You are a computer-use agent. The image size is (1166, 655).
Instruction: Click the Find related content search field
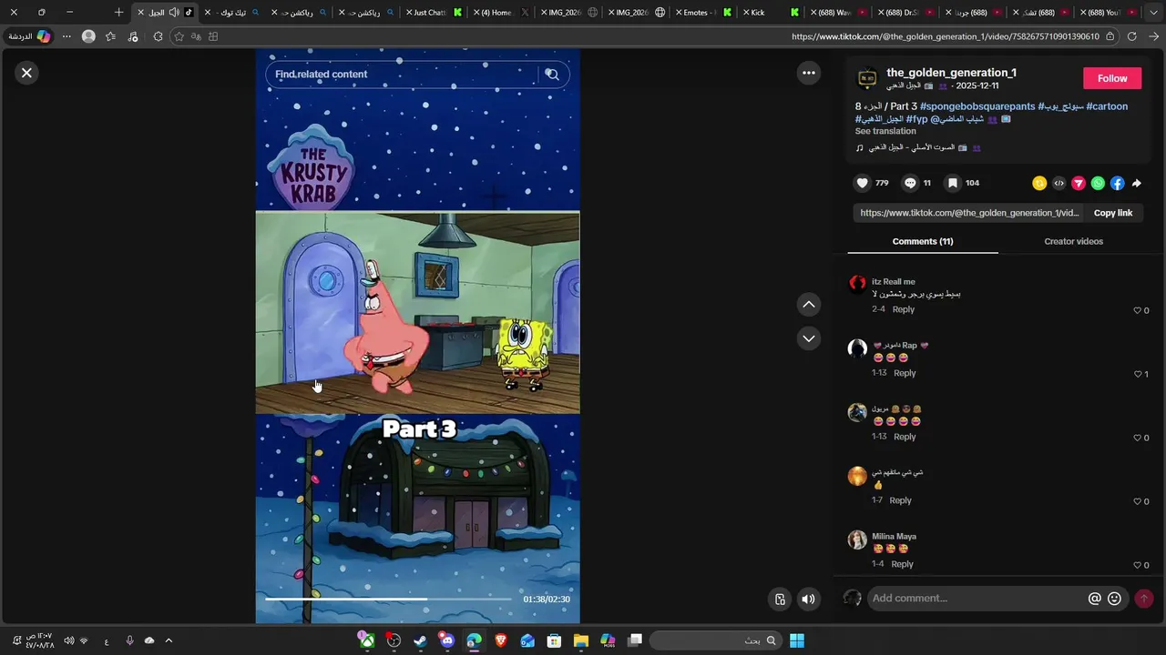point(404,75)
